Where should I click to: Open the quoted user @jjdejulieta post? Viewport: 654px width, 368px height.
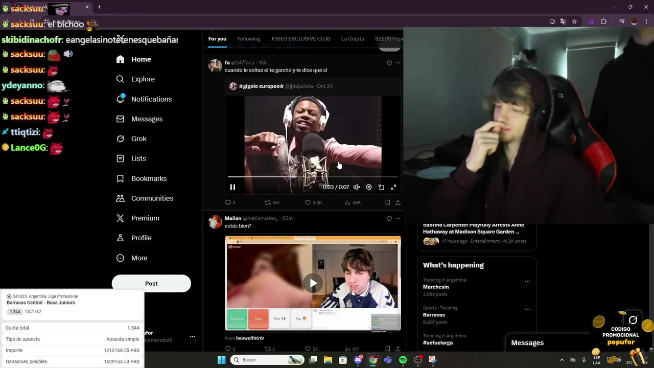click(x=299, y=86)
